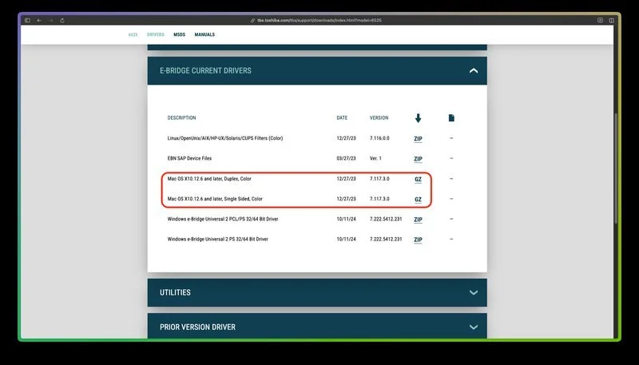Image resolution: width=639 pixels, height=365 pixels.
Task: Select Windows e-Bridge Universal 2 PS 32/64 text
Action: coord(217,239)
